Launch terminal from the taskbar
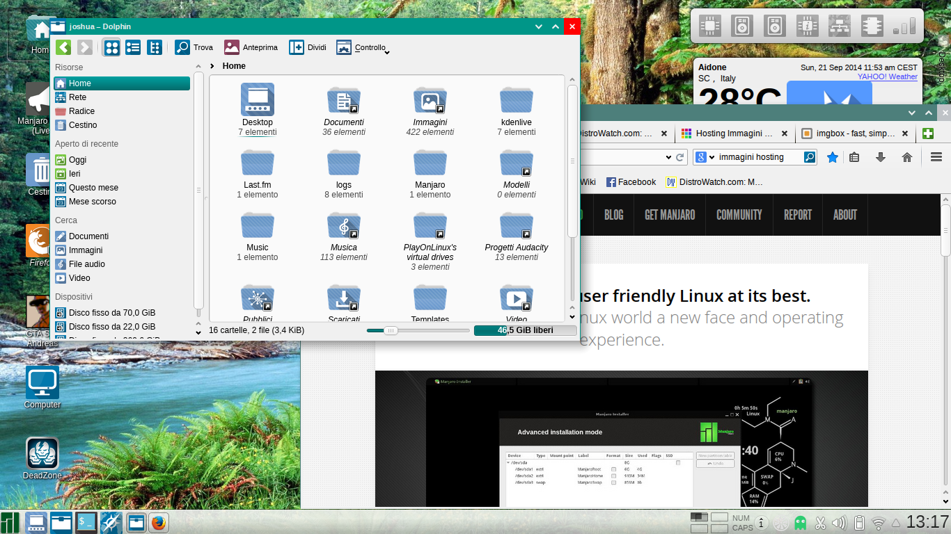The height and width of the screenshot is (534, 951). click(x=86, y=522)
